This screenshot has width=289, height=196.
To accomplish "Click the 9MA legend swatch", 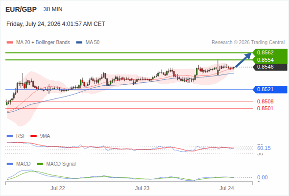I will point(33,136).
